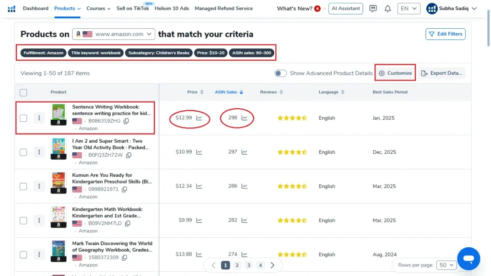The width and height of the screenshot is (491, 276).
Task: Open the price trend chart for $12.99
Action: tap(199, 117)
